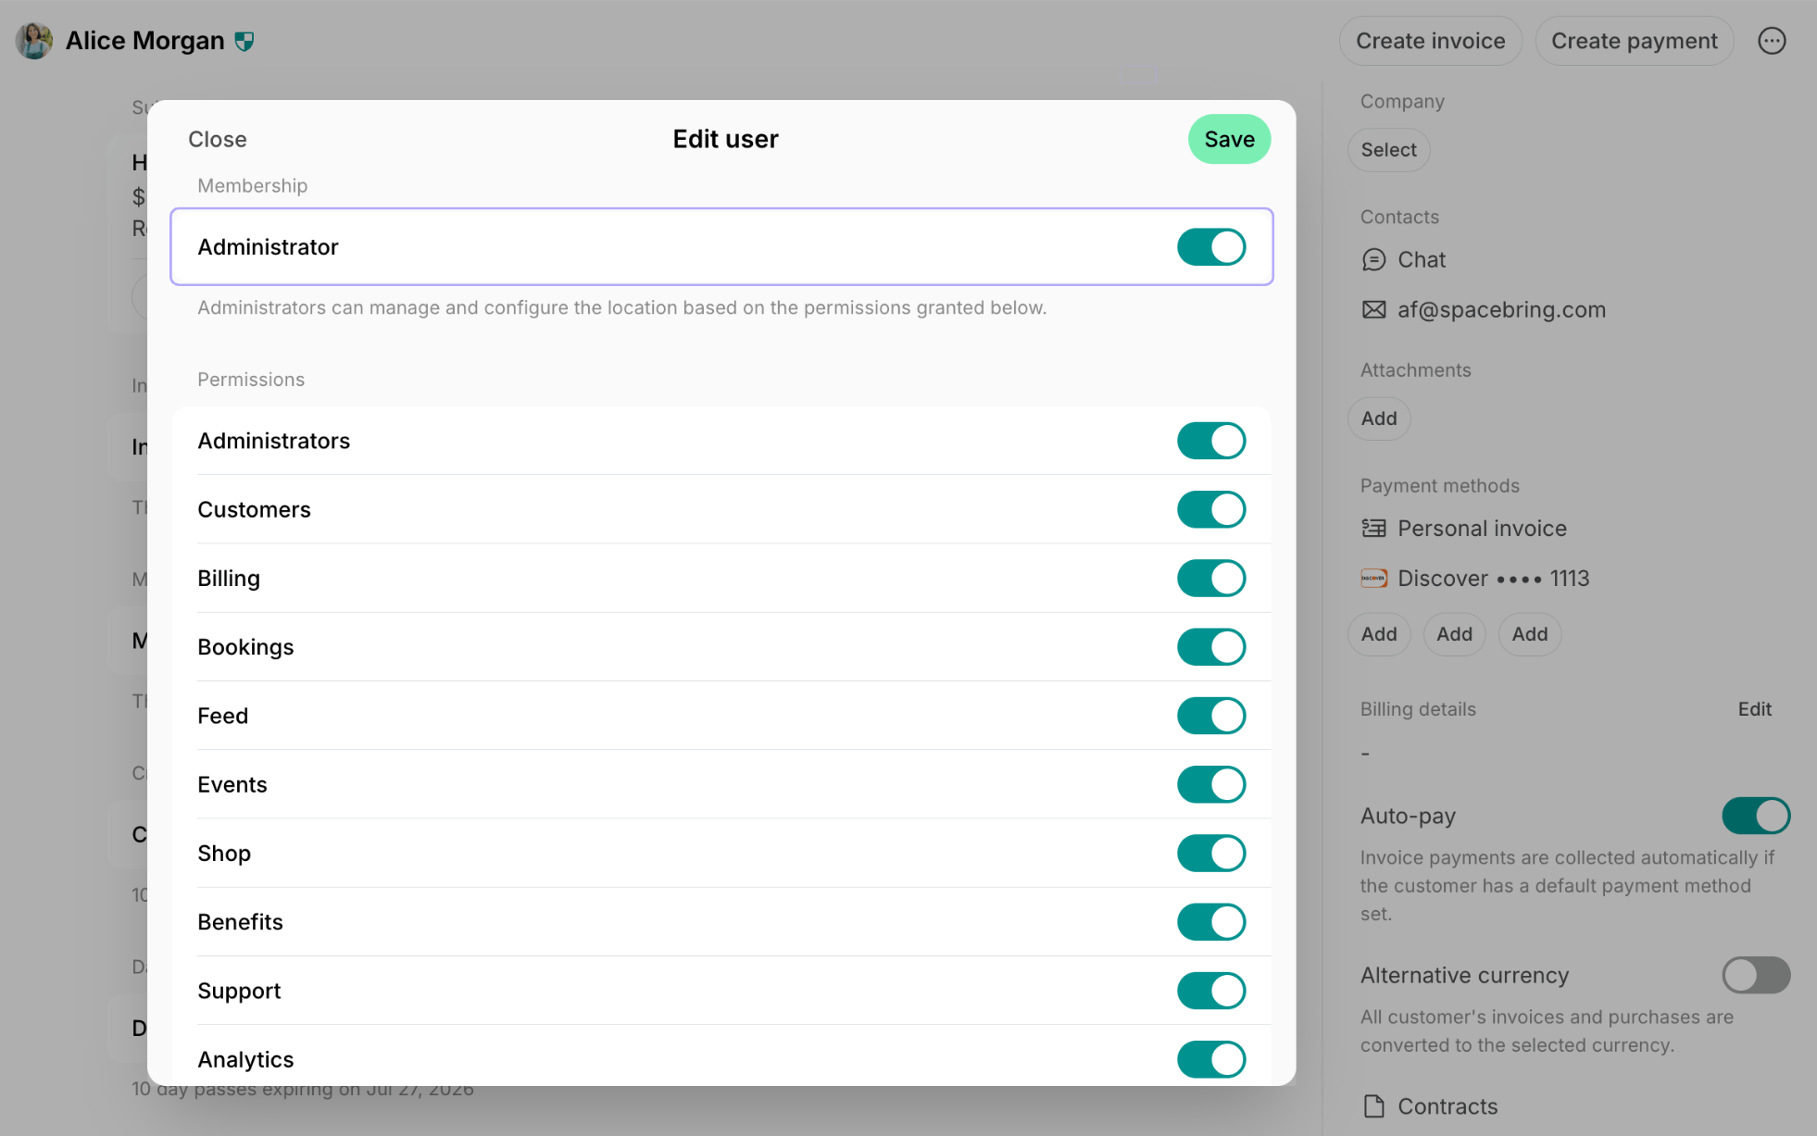Edit the Billing details
Screen dimensions: 1817x1136
pyautogui.click(x=1754, y=709)
